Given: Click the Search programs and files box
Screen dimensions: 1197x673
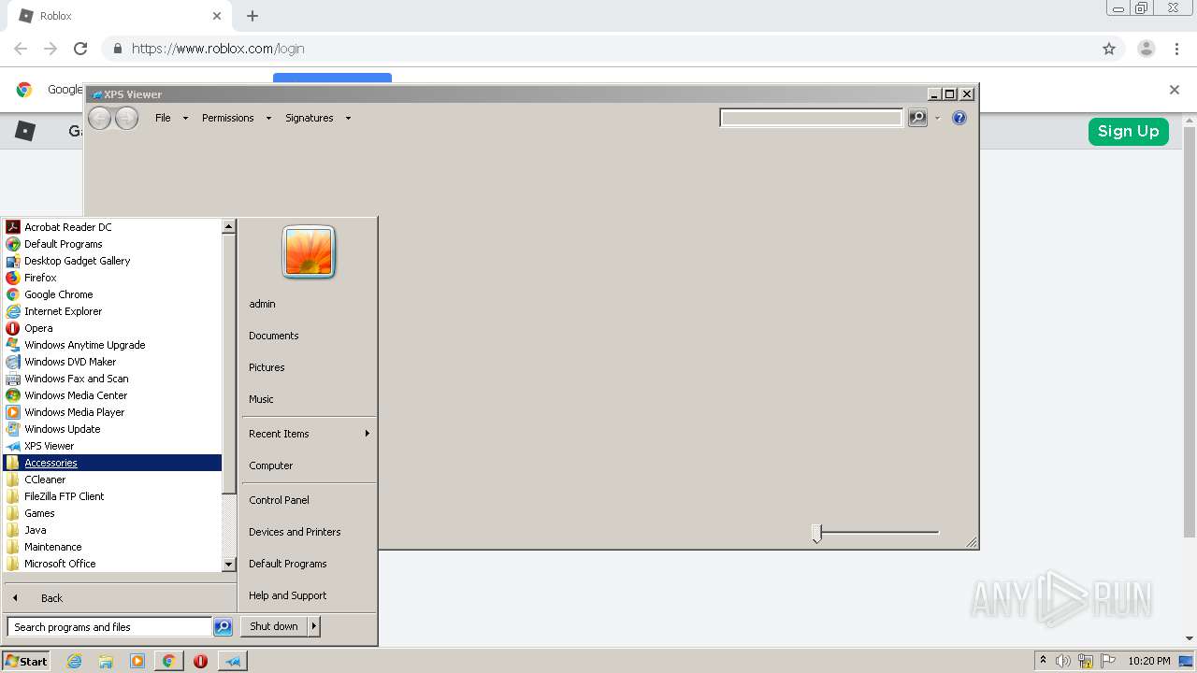Looking at the screenshot, I should coord(109,627).
